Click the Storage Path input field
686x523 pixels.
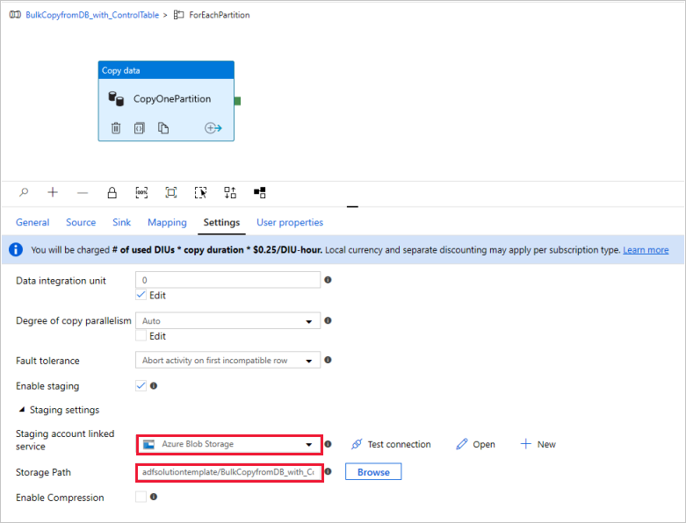229,472
